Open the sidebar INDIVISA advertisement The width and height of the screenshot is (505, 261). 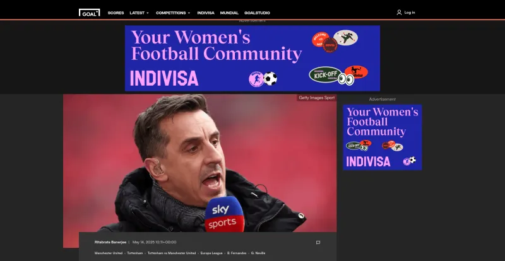pos(383,137)
